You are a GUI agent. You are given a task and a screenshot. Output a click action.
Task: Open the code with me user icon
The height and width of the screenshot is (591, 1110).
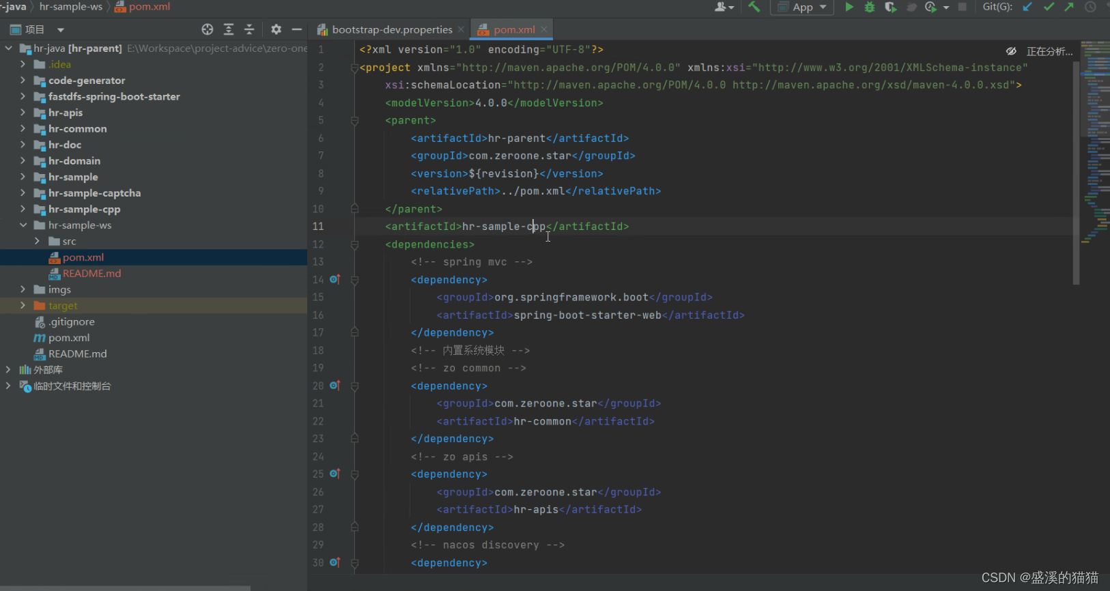coord(724,7)
